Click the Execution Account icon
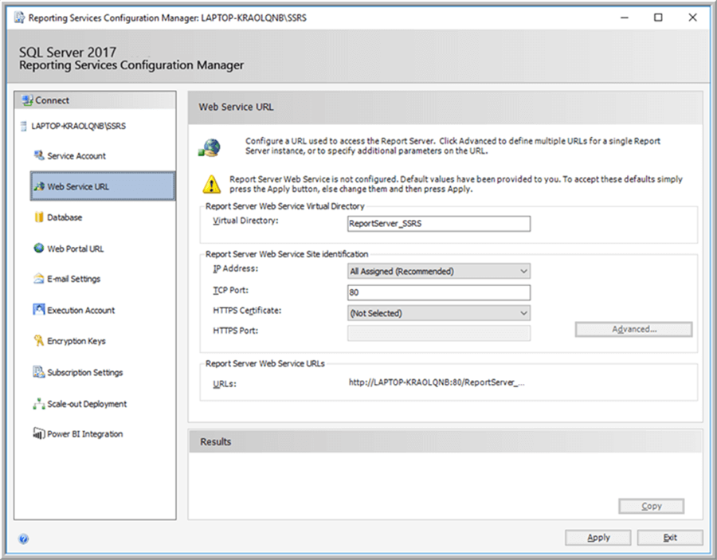This screenshot has height=560, width=717. click(x=39, y=310)
